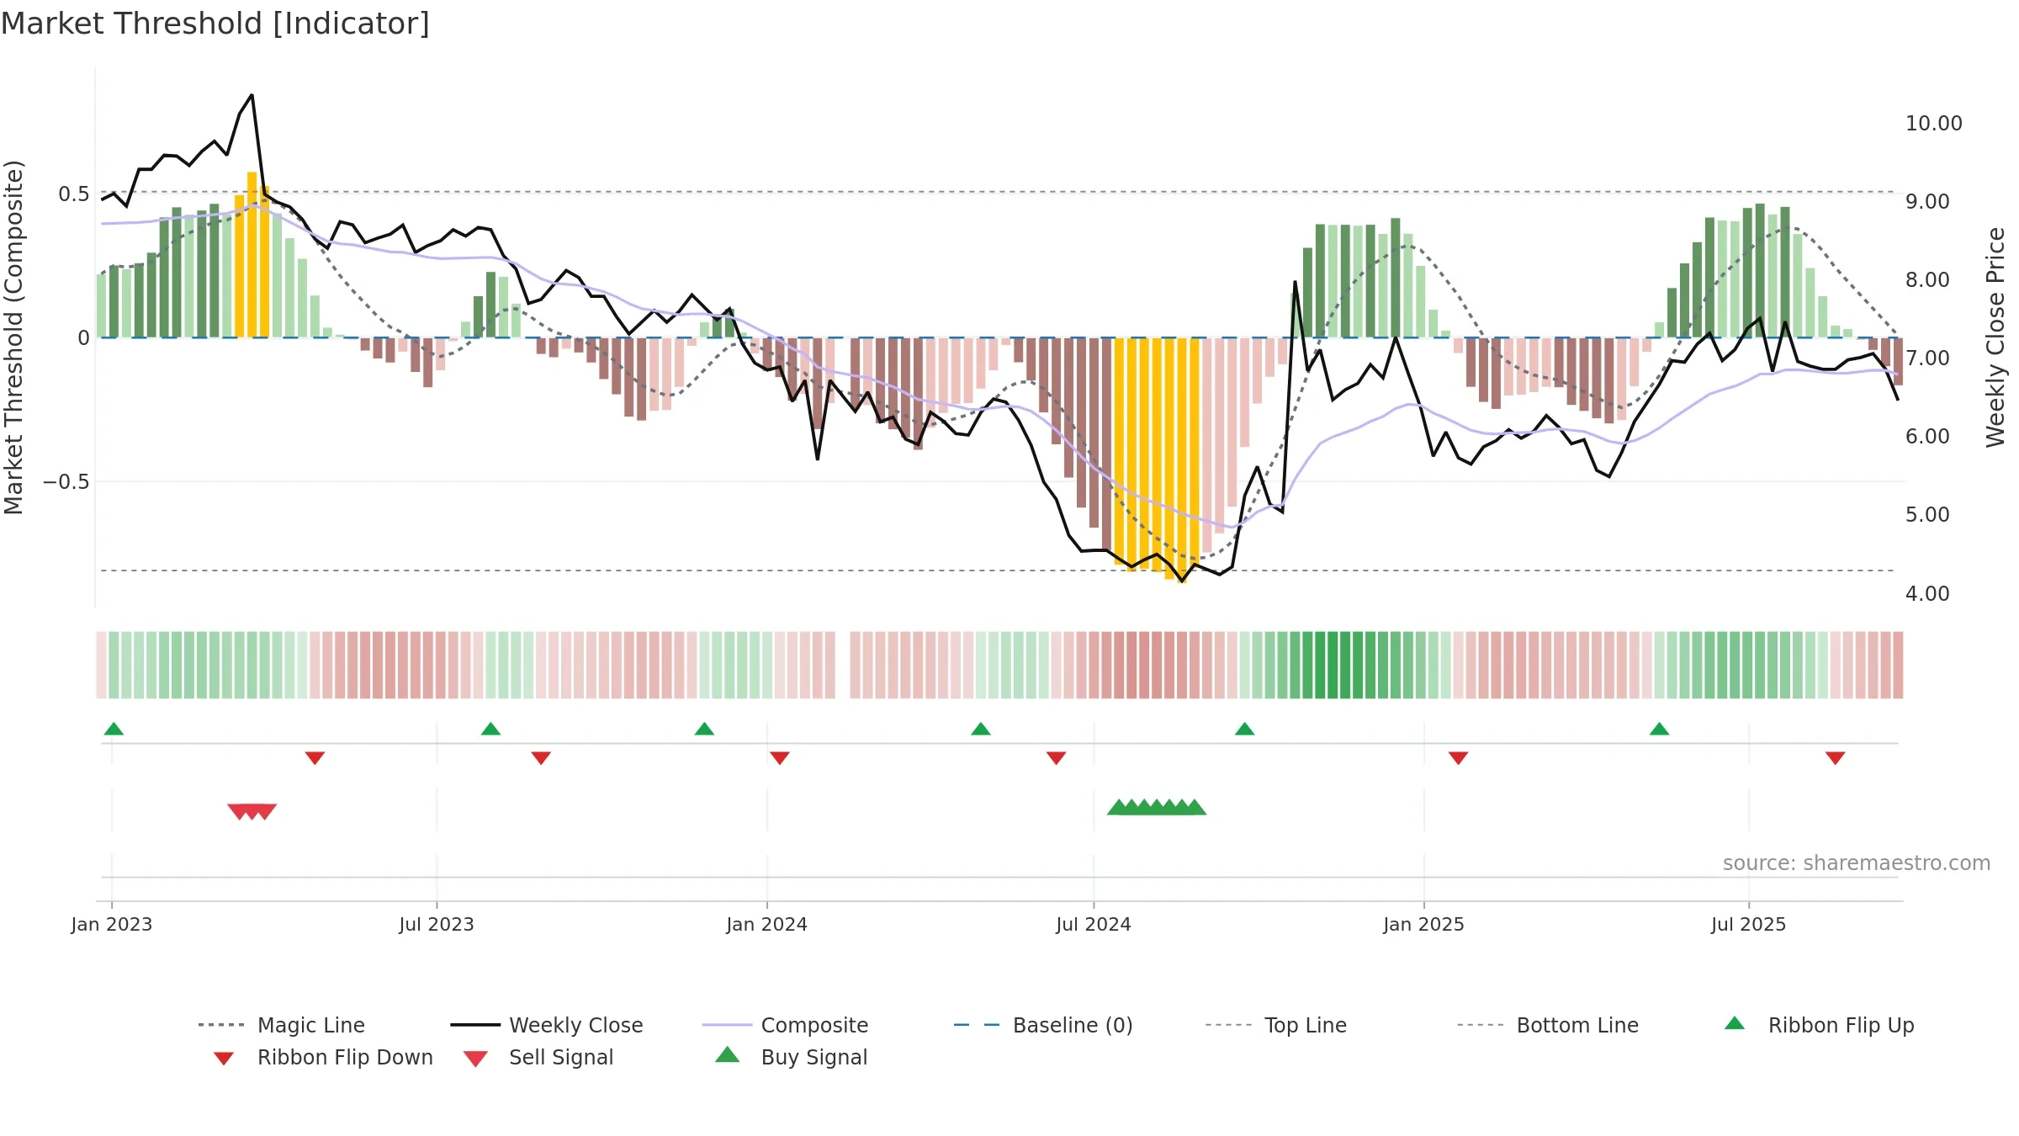The height and width of the screenshot is (1136, 2019).
Task: Click the 9.00 price axis label
Action: pyautogui.click(x=1927, y=202)
